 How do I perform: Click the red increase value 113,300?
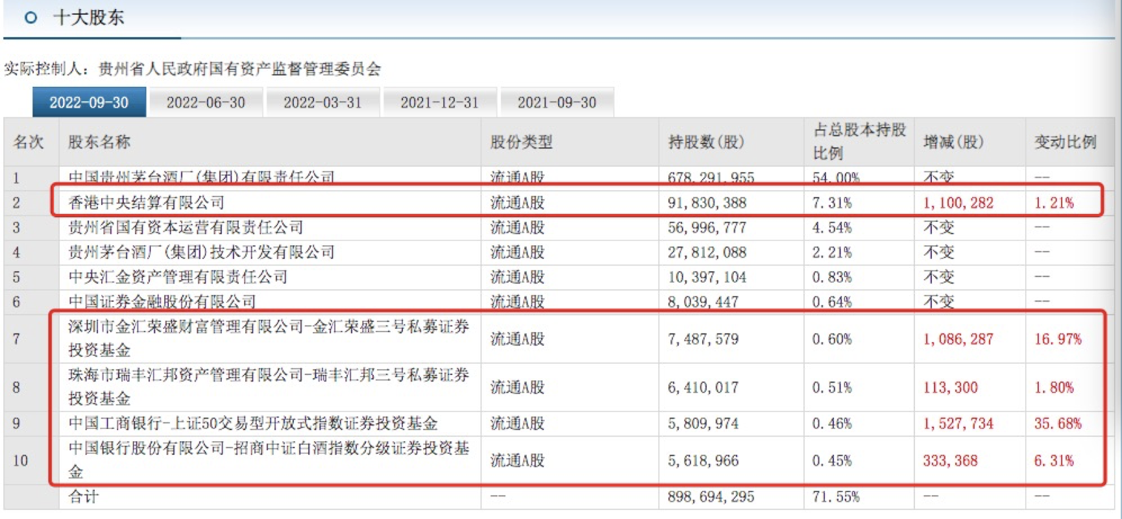tap(950, 387)
